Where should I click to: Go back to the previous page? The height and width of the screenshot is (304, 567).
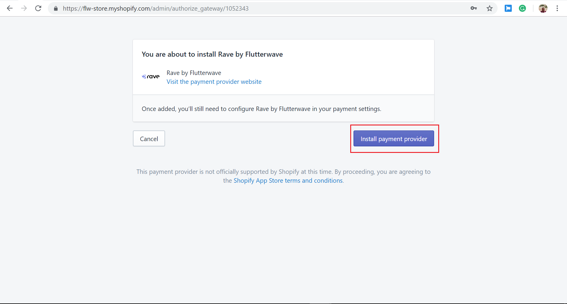(x=9, y=8)
